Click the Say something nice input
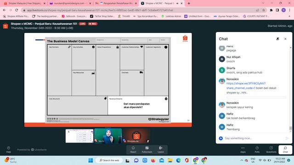Image resolution: width=294 pixels, height=165 pixels. [254, 138]
